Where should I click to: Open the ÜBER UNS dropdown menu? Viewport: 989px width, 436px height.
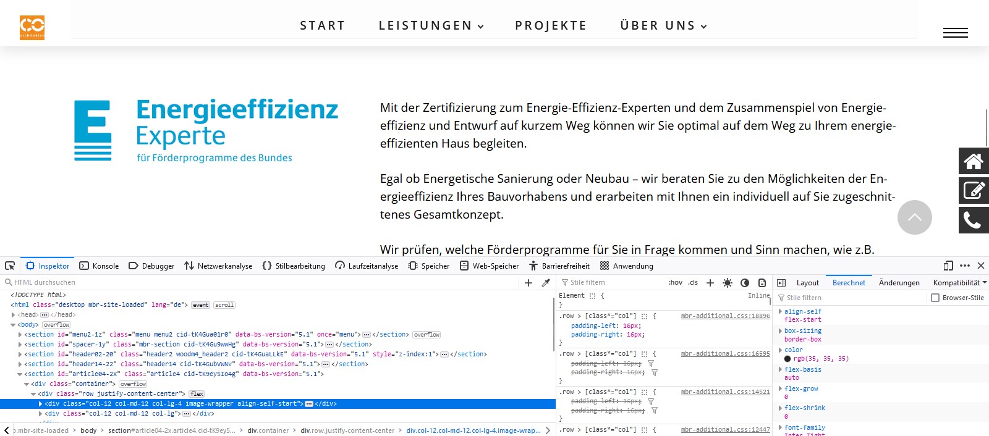664,25
